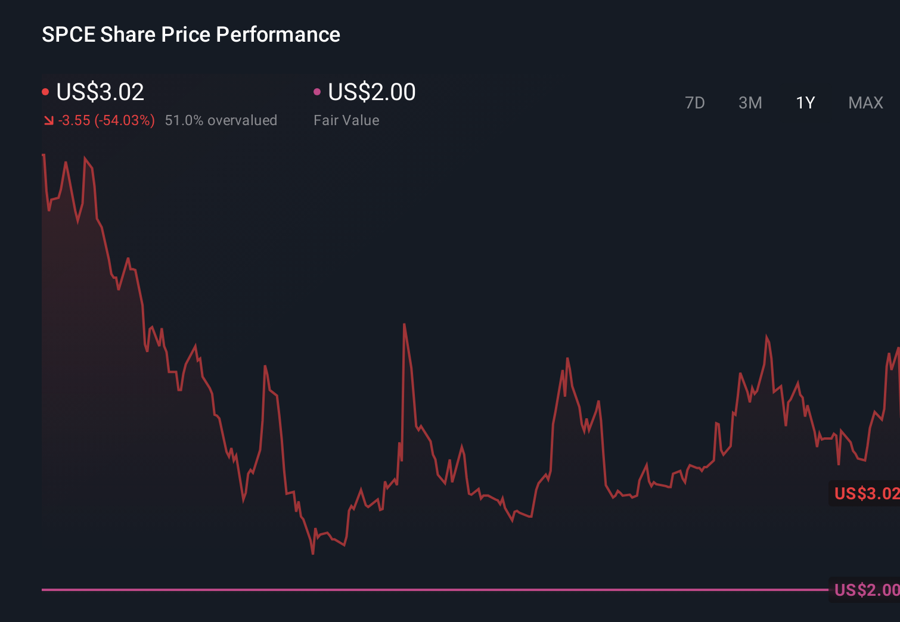Click the pink fair value line
The image size is (900, 622).
[x=417, y=589]
